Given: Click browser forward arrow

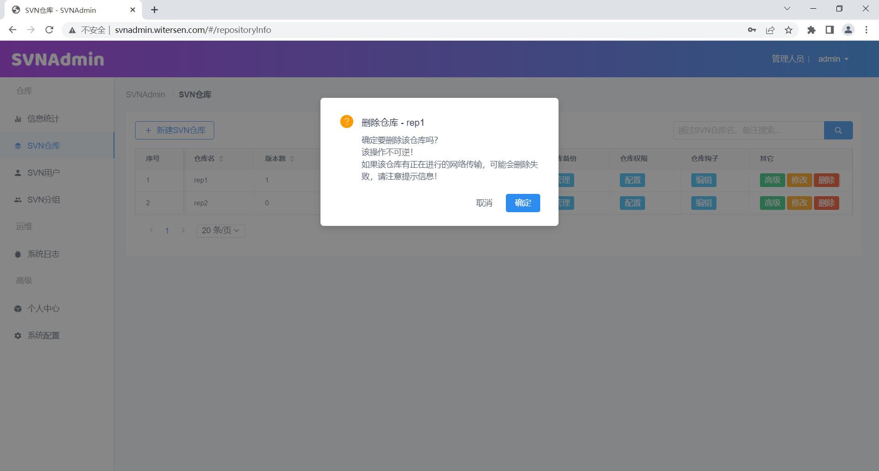Looking at the screenshot, I should (31, 30).
